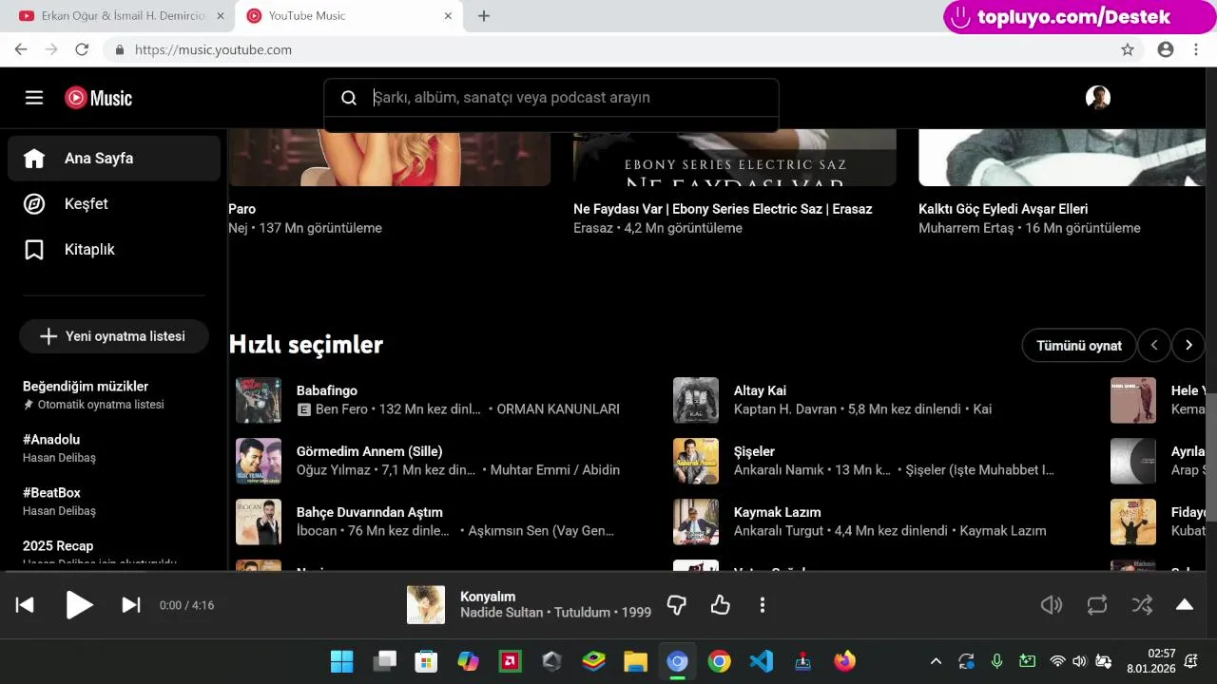This screenshot has height=684, width=1217.
Task: Click the search magnifier icon
Action: pos(349,98)
